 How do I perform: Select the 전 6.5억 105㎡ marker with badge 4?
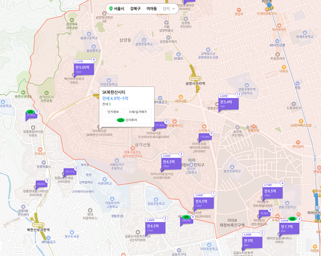point(272,192)
